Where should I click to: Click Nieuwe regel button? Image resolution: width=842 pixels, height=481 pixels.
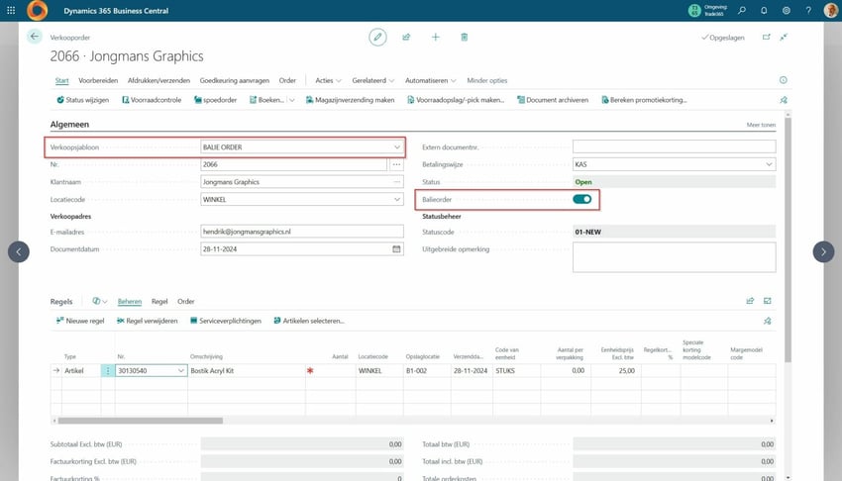80,321
